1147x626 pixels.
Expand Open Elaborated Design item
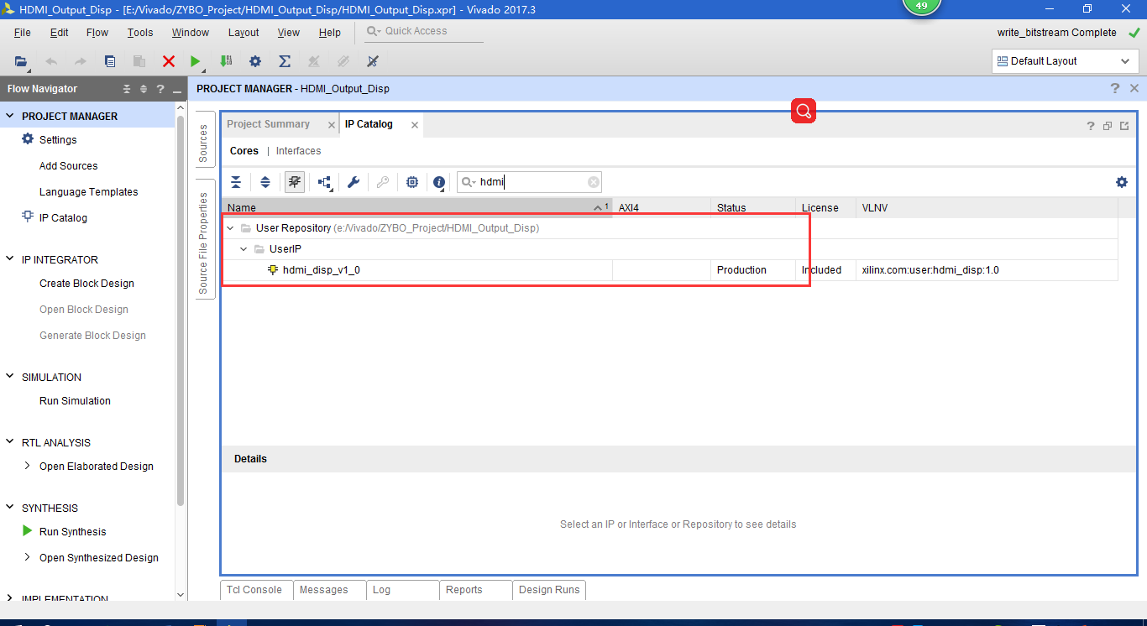pos(27,467)
